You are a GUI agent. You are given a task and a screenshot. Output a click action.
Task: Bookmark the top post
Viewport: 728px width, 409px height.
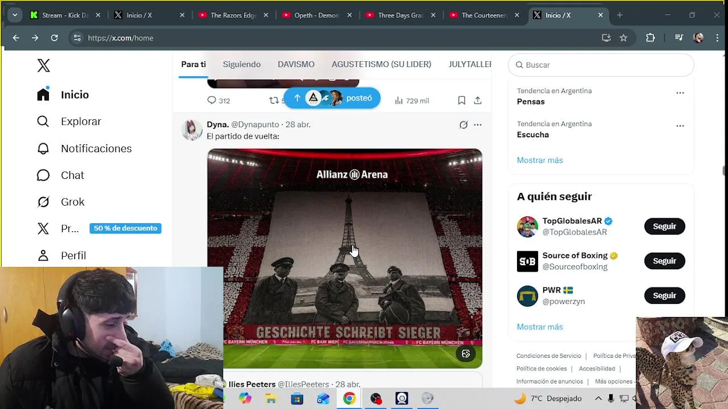click(462, 101)
